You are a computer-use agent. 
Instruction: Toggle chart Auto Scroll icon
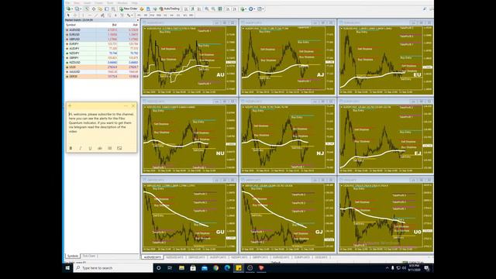point(228,9)
